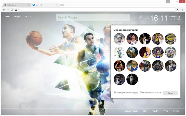Image resolution: width=186 pixels, height=116 pixels.
Task: Choose fifth thumbnail in second row
Action: coord(171,52)
